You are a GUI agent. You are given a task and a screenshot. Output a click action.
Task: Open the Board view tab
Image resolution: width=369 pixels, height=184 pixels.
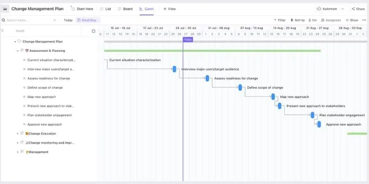(125, 9)
